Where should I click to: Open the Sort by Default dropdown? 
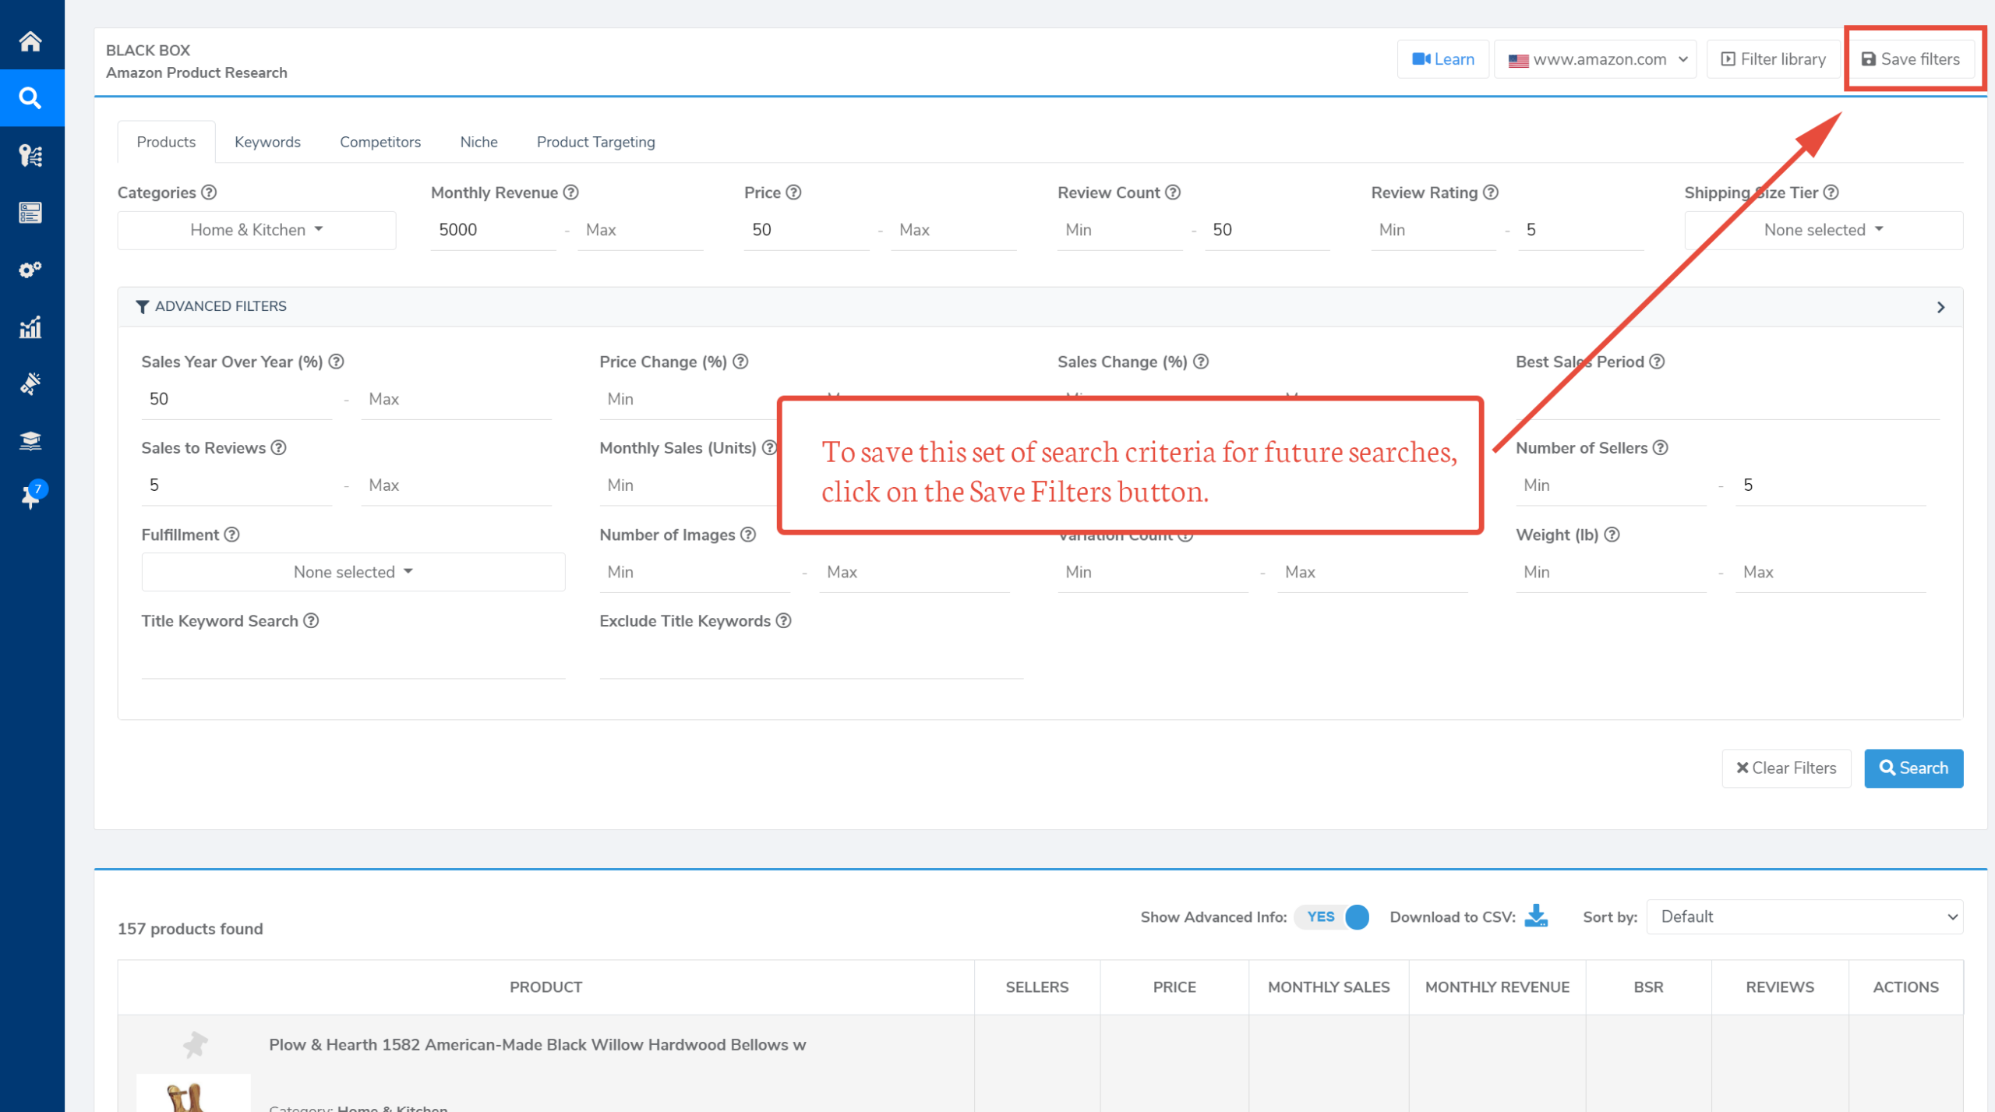[1804, 917]
